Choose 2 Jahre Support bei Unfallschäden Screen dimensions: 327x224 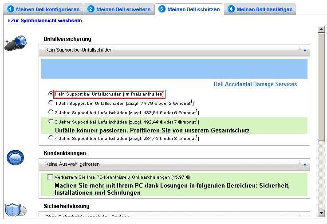pos(51,112)
